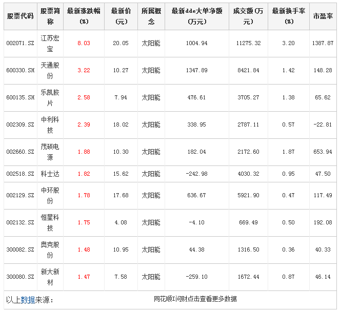
Task: Click the P/E ratio 1387.87
Action: coord(323,43)
